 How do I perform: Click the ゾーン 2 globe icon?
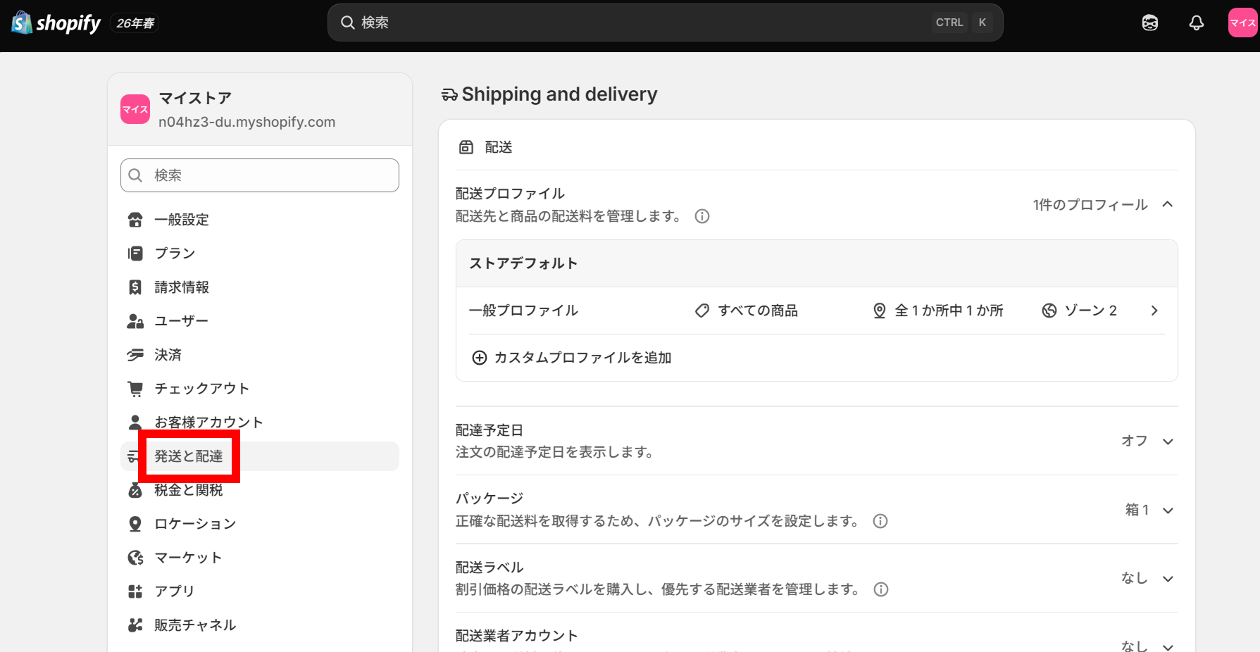(x=1049, y=311)
